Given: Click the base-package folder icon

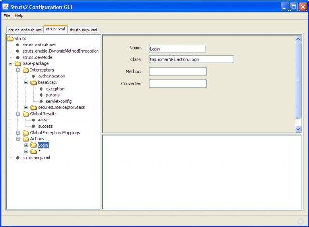Looking at the screenshot, I should pos(18,63).
